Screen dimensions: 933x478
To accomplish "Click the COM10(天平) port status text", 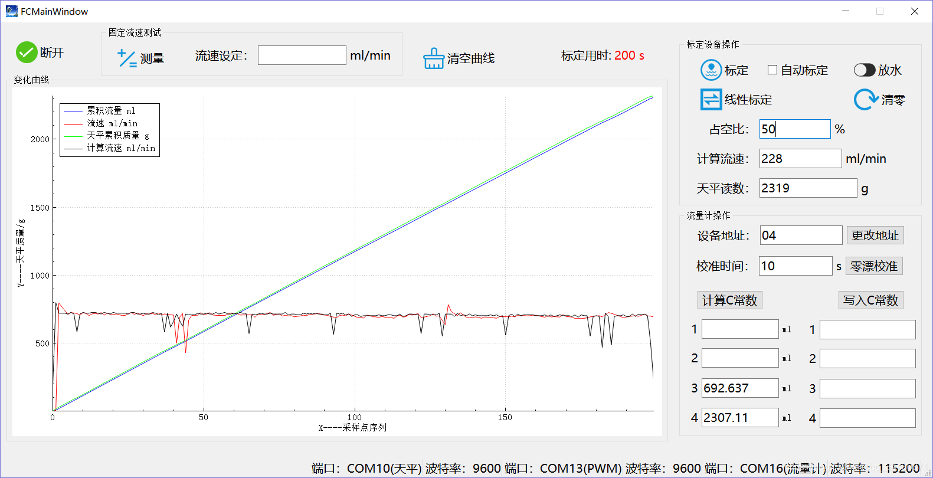I will click(x=384, y=469).
